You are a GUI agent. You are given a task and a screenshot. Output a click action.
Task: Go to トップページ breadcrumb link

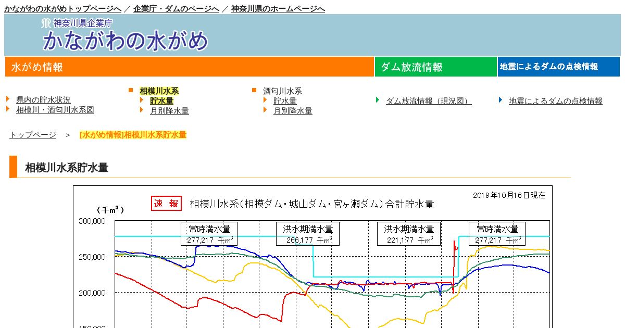click(x=33, y=135)
